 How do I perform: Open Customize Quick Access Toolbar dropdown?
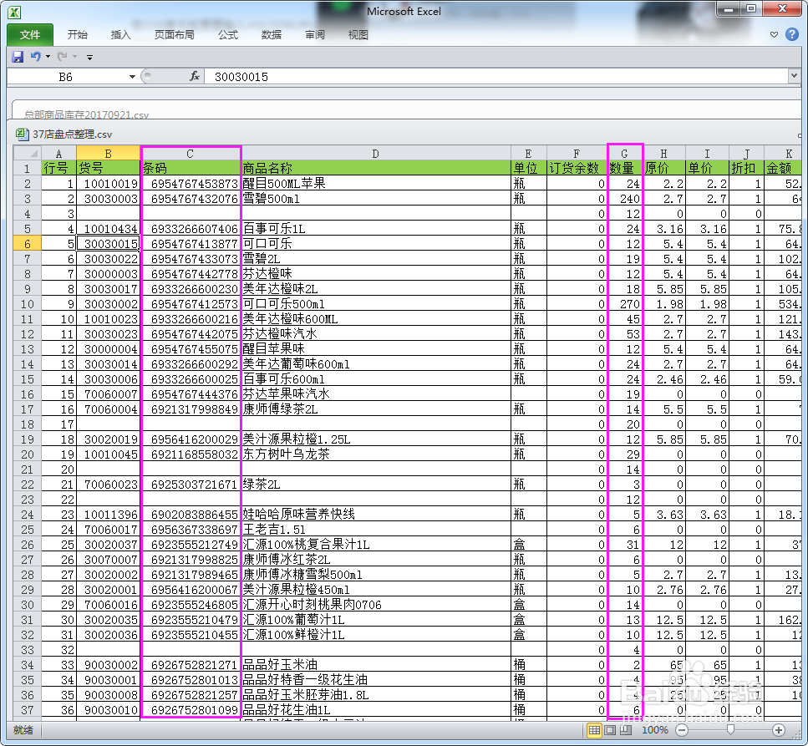tap(89, 57)
